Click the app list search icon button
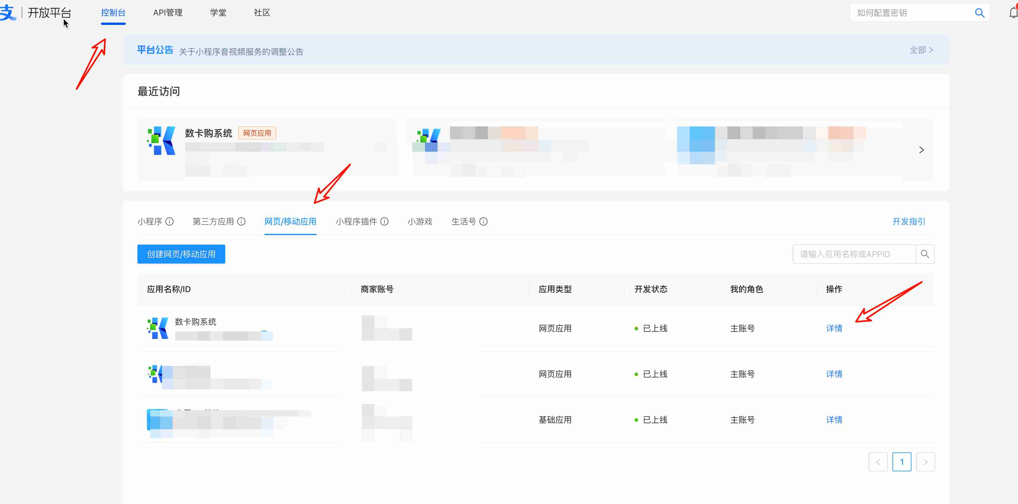The image size is (1018, 504). [x=925, y=254]
